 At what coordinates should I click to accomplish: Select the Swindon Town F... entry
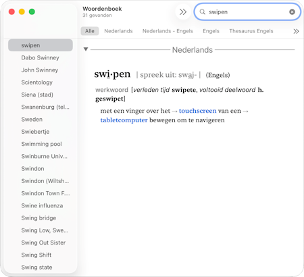click(41, 193)
